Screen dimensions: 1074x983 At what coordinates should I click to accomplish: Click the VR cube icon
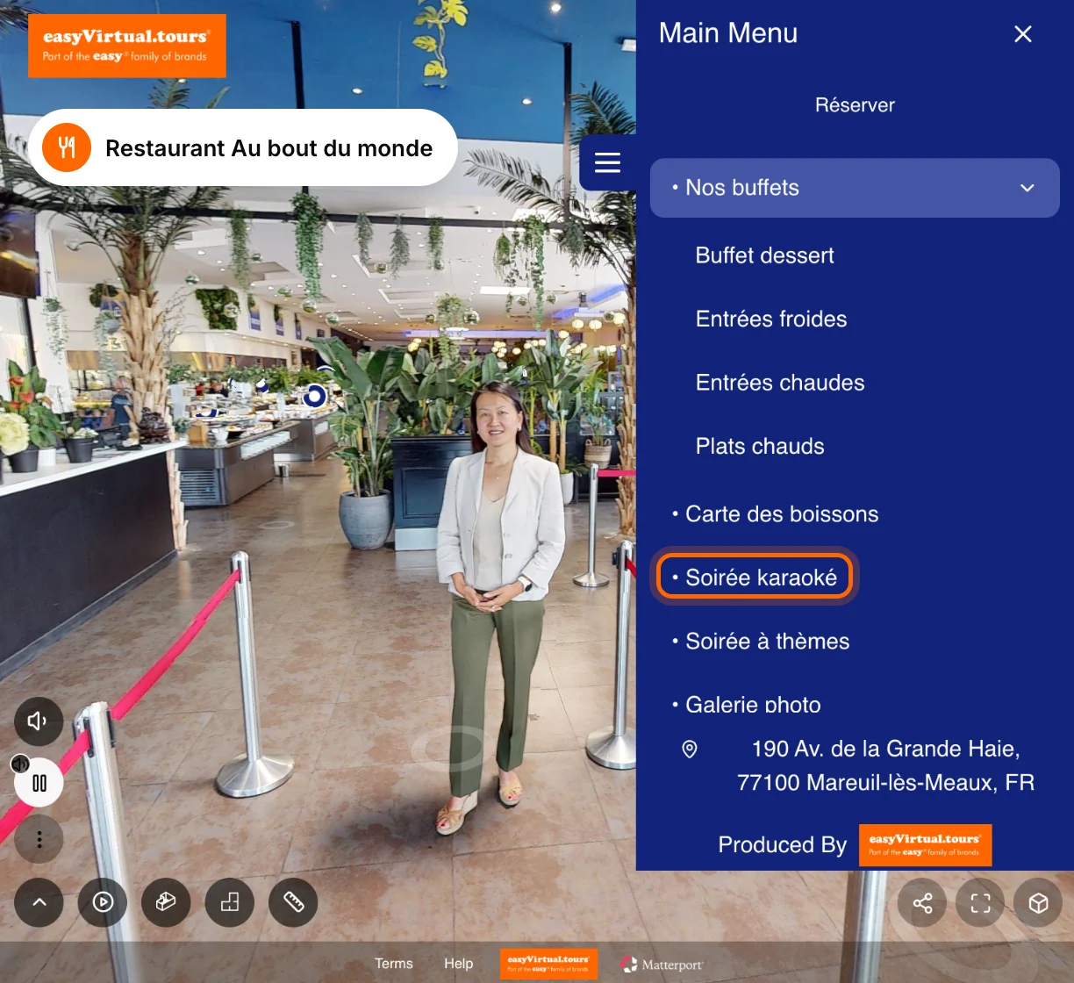tap(1038, 903)
